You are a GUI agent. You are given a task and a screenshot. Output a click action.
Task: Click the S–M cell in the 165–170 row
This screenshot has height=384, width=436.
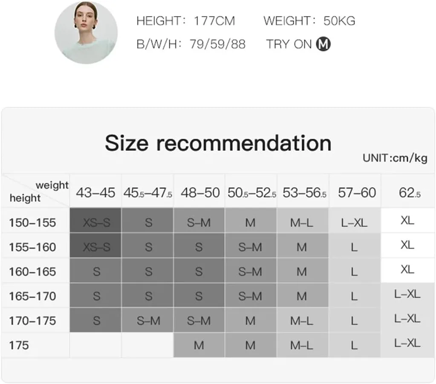[x=250, y=296]
